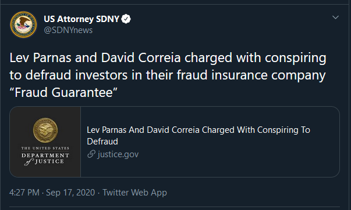Click the Sep 17, 2020 date
351x210 pixels.
70,193
